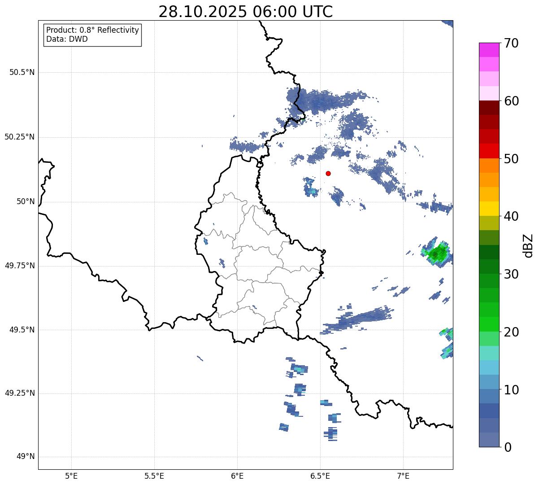This screenshot has height=485, width=539.
Task: Click the "Data: DWD" label
Action: 67,39
